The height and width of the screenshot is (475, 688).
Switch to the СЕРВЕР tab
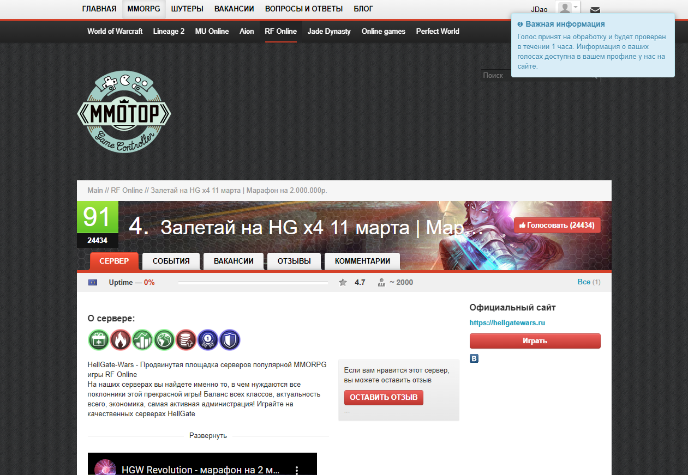click(x=114, y=261)
